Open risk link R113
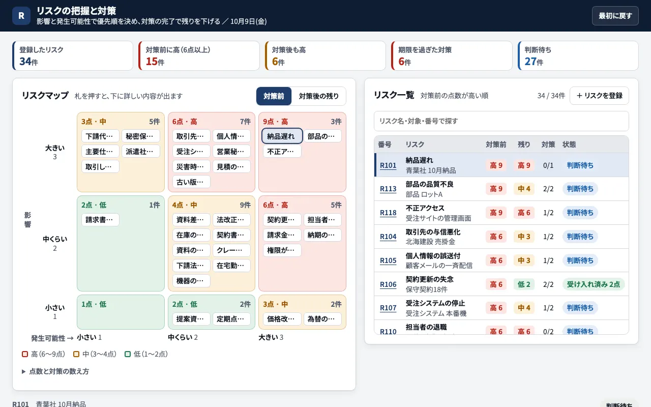 point(388,189)
